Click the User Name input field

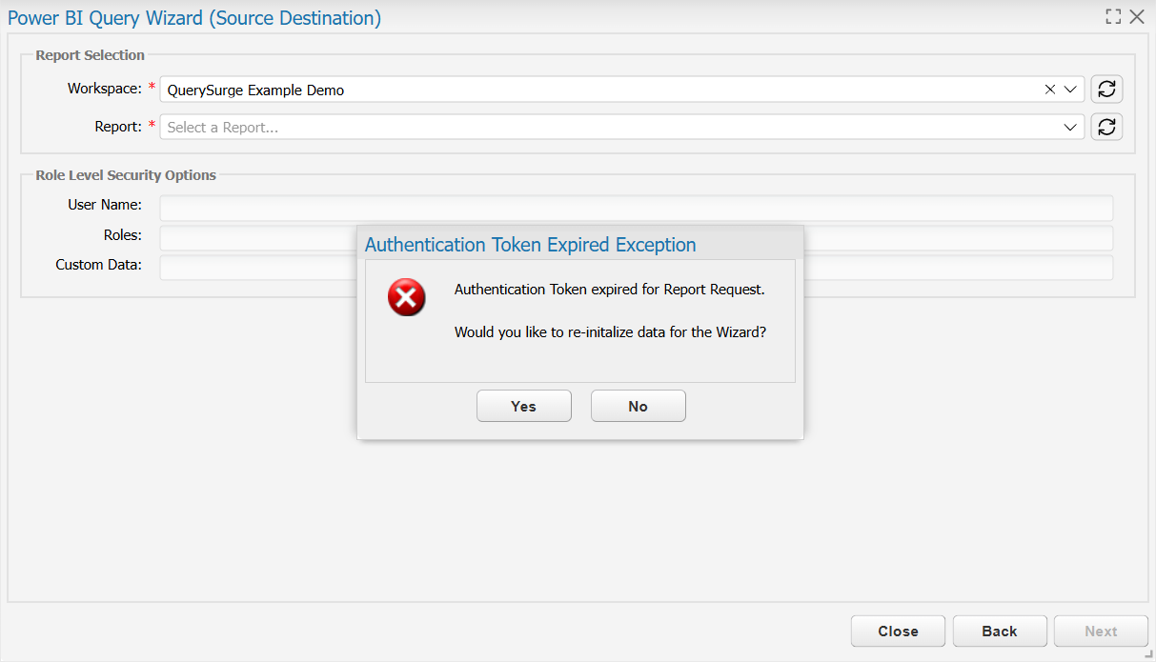[637, 208]
